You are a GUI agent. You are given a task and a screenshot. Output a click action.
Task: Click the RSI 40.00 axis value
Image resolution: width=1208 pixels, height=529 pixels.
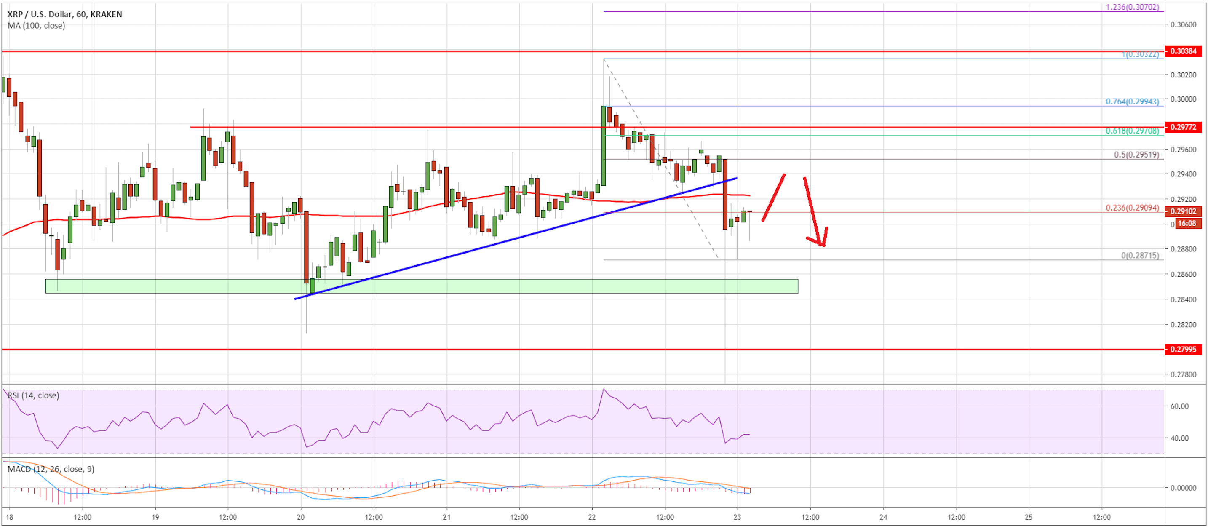tap(1179, 438)
